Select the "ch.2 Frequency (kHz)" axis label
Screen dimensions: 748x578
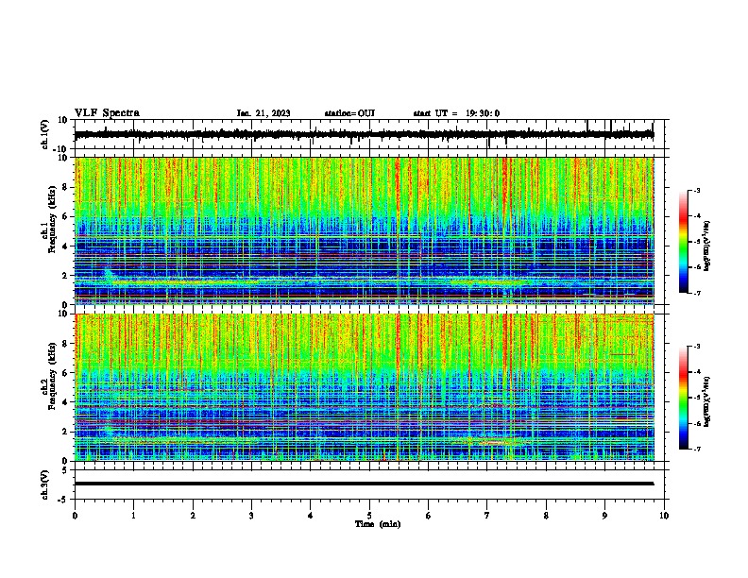[x=48, y=376]
